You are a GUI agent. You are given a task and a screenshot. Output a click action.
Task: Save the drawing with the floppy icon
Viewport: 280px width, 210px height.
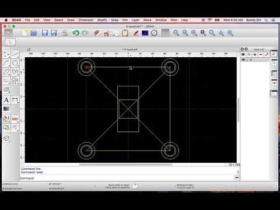tap(45, 33)
